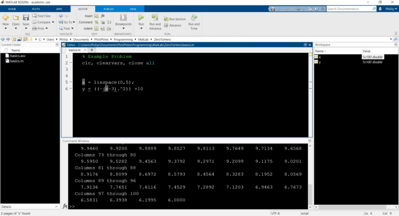Open the notifications bell
Image resolution: width=399 pixels, height=216 pixels.
click(380, 9)
